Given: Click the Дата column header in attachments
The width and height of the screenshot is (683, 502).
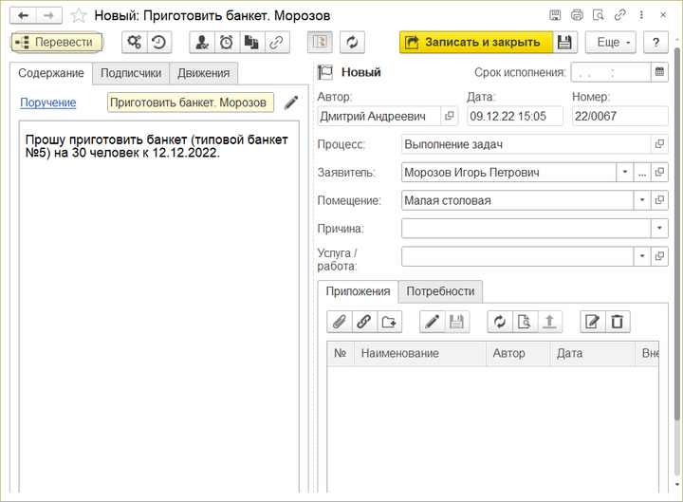Looking at the screenshot, I should pyautogui.click(x=592, y=353).
